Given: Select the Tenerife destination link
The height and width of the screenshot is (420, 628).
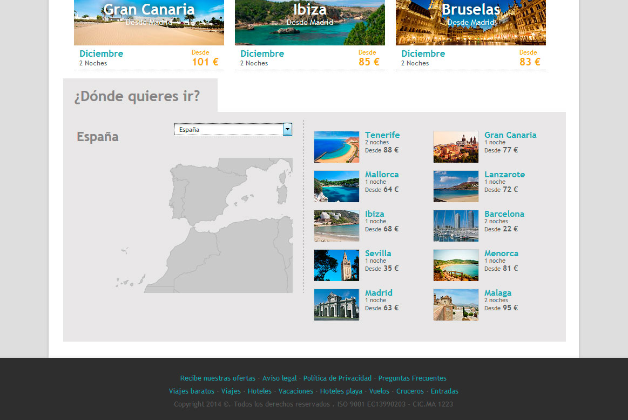Looking at the screenshot, I should (382, 135).
